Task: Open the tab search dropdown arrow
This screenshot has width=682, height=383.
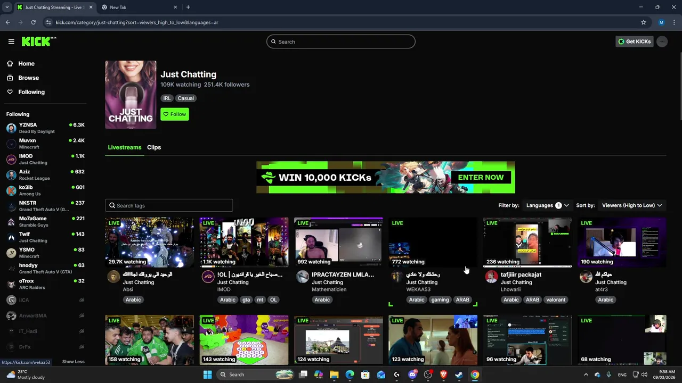Action: 6,7
